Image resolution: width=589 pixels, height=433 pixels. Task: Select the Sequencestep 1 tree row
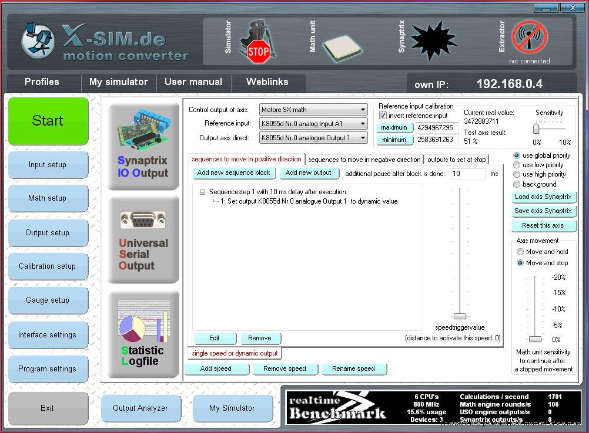(277, 192)
